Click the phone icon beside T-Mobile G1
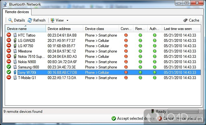This screenshot has width=206, height=125. (x=15, y=78)
